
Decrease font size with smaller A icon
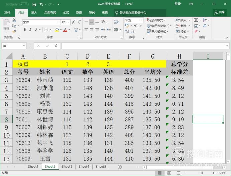click(x=79, y=22)
